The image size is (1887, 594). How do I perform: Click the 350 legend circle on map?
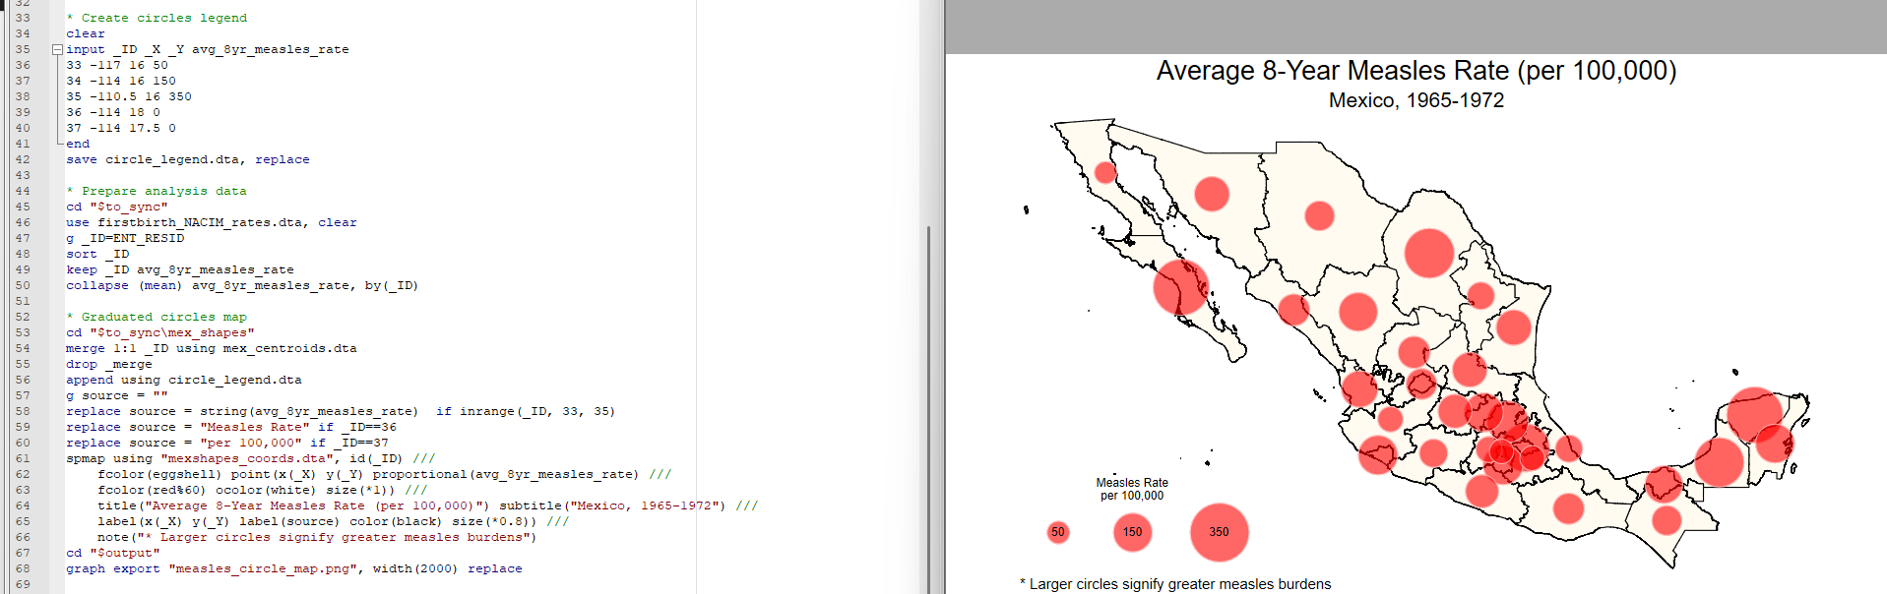(x=1219, y=532)
